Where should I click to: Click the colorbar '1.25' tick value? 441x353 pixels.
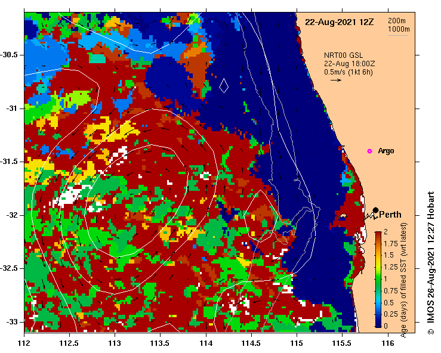391,267
